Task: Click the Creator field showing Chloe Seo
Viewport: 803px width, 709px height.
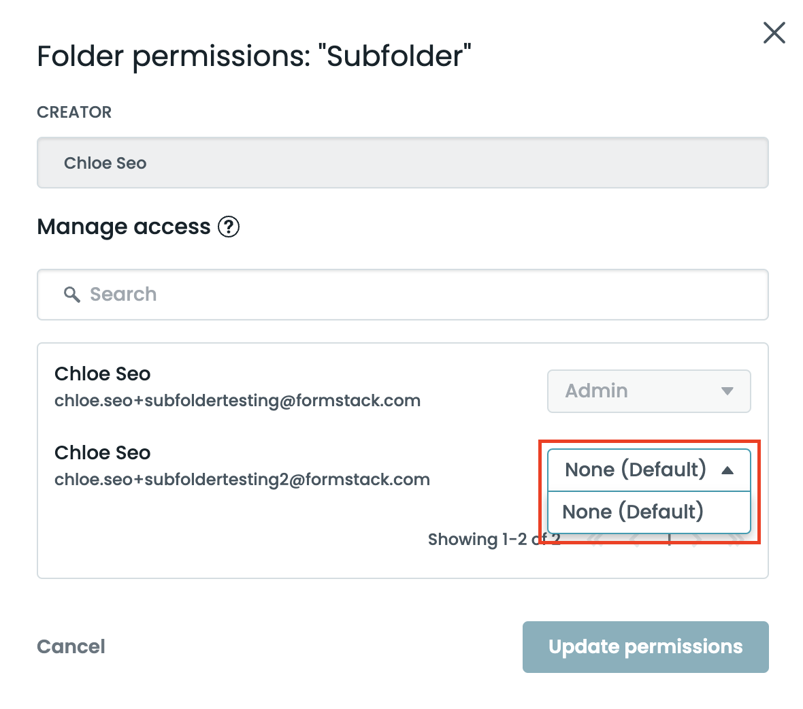Action: (x=402, y=163)
